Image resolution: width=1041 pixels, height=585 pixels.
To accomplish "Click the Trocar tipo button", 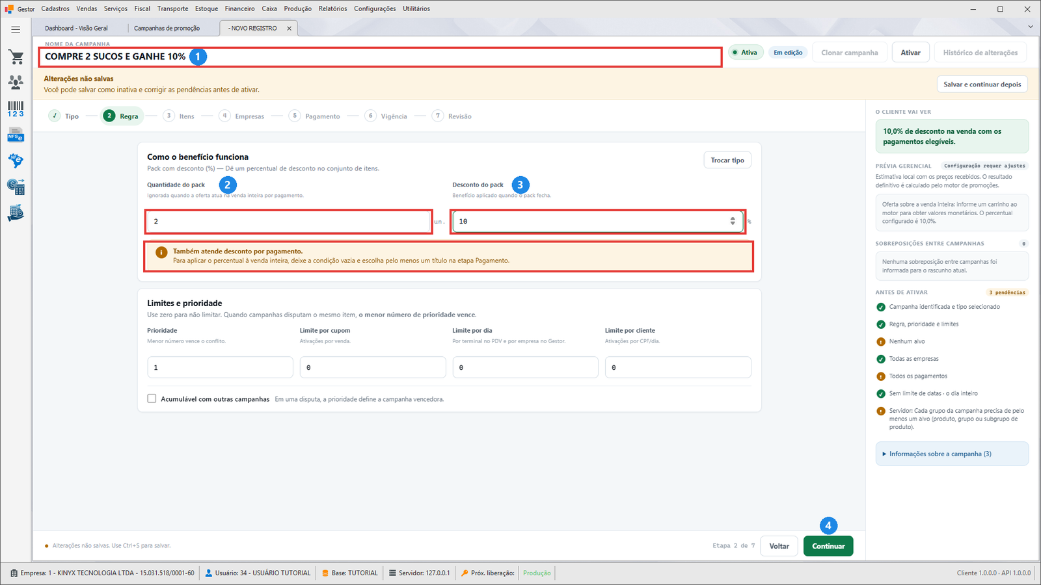I will (x=727, y=160).
